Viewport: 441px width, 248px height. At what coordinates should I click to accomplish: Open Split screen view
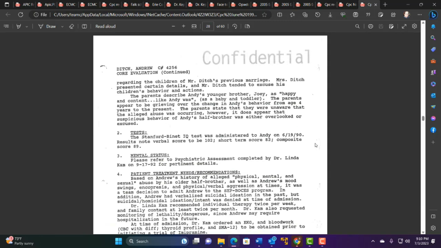point(280,15)
